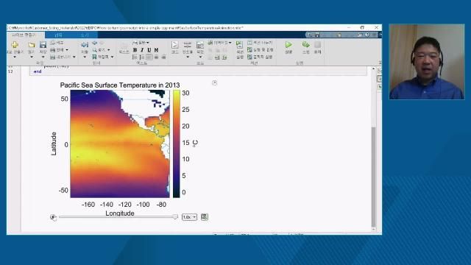This screenshot has width=471, height=265.
Task: Click the green Run play icon
Action: click(288, 45)
